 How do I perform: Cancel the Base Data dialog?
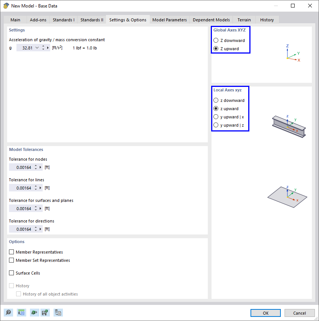[x=300, y=313]
